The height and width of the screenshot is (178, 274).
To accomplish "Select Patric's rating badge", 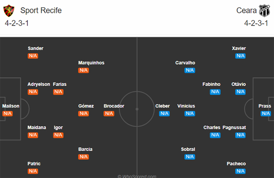I will 33,171.
